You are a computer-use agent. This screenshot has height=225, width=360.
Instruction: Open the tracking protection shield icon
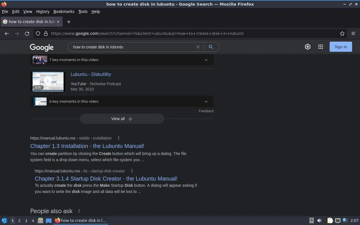[38, 33]
